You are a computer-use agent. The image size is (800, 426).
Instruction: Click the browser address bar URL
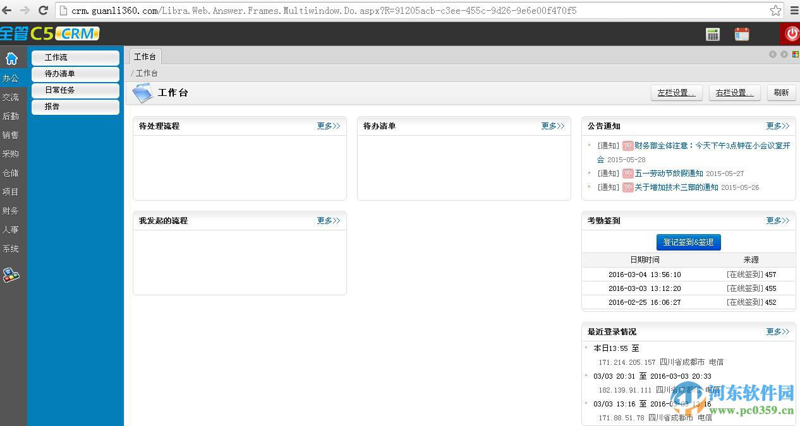click(x=253, y=10)
